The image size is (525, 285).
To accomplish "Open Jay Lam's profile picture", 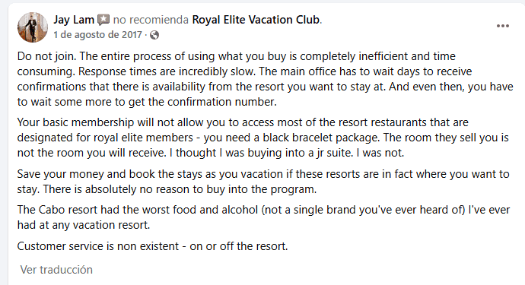I will (x=33, y=27).
